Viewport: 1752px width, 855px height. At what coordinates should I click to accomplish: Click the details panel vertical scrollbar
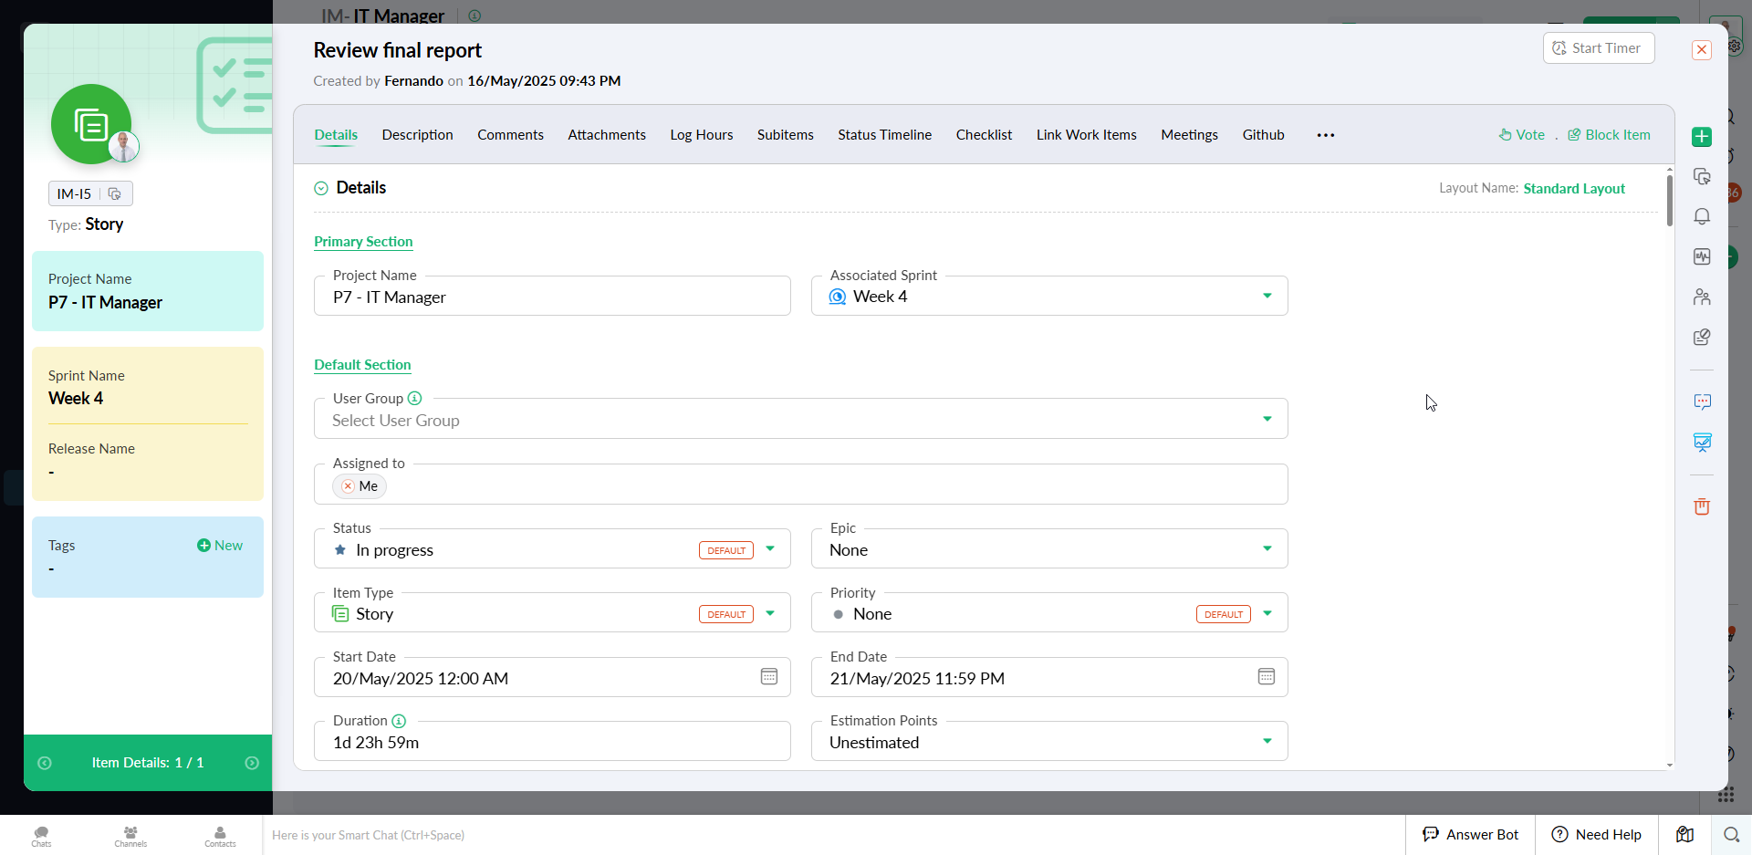click(1669, 201)
